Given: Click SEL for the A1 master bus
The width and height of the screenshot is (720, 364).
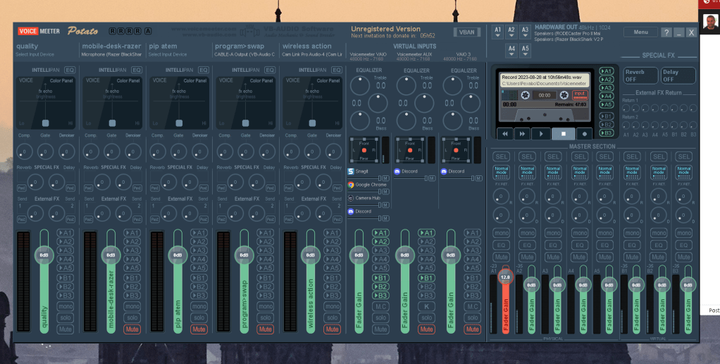Looking at the screenshot, I should click(x=502, y=157).
